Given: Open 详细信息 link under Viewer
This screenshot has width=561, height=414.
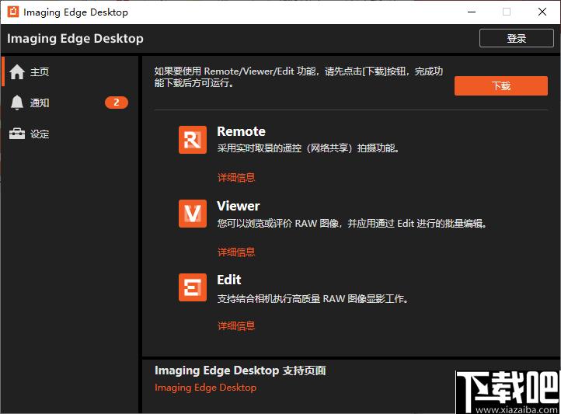Looking at the screenshot, I should point(236,252).
